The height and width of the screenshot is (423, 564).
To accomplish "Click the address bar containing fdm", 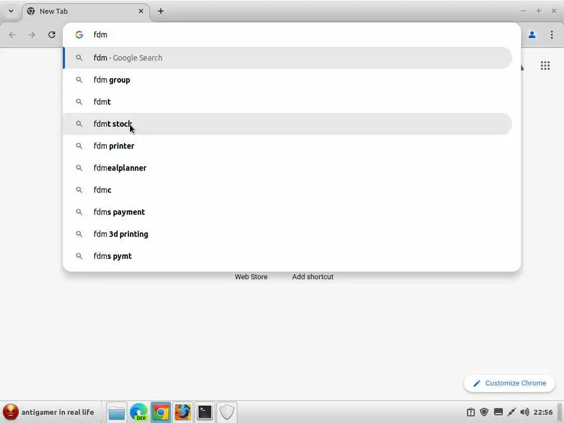I will click(x=291, y=35).
